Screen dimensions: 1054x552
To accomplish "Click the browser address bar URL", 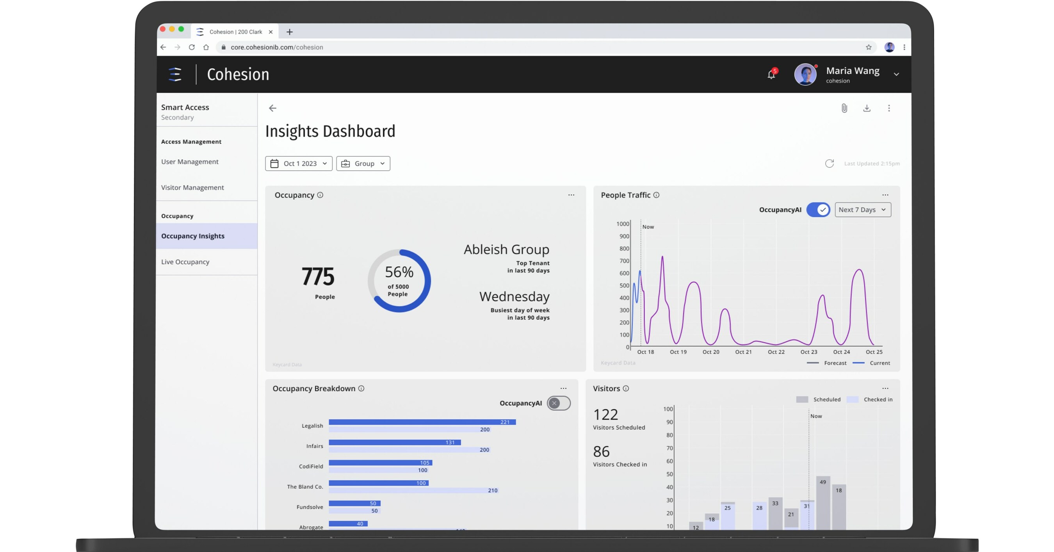I will pyautogui.click(x=277, y=47).
